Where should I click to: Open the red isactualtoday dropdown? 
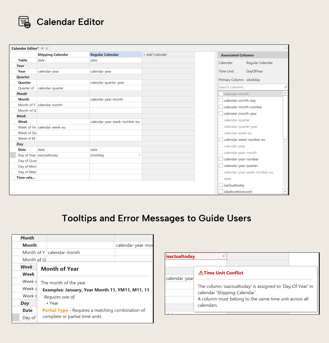click(x=224, y=256)
